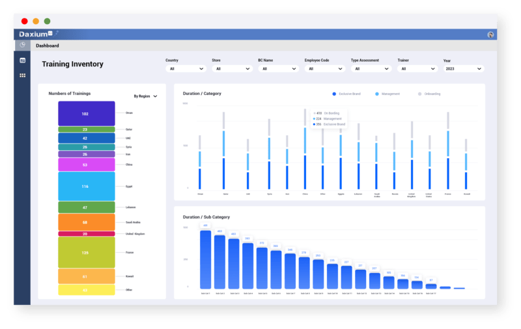The image size is (521, 329).
Task: Click the Saudi Arabia block showing 68
Action: click(87, 222)
